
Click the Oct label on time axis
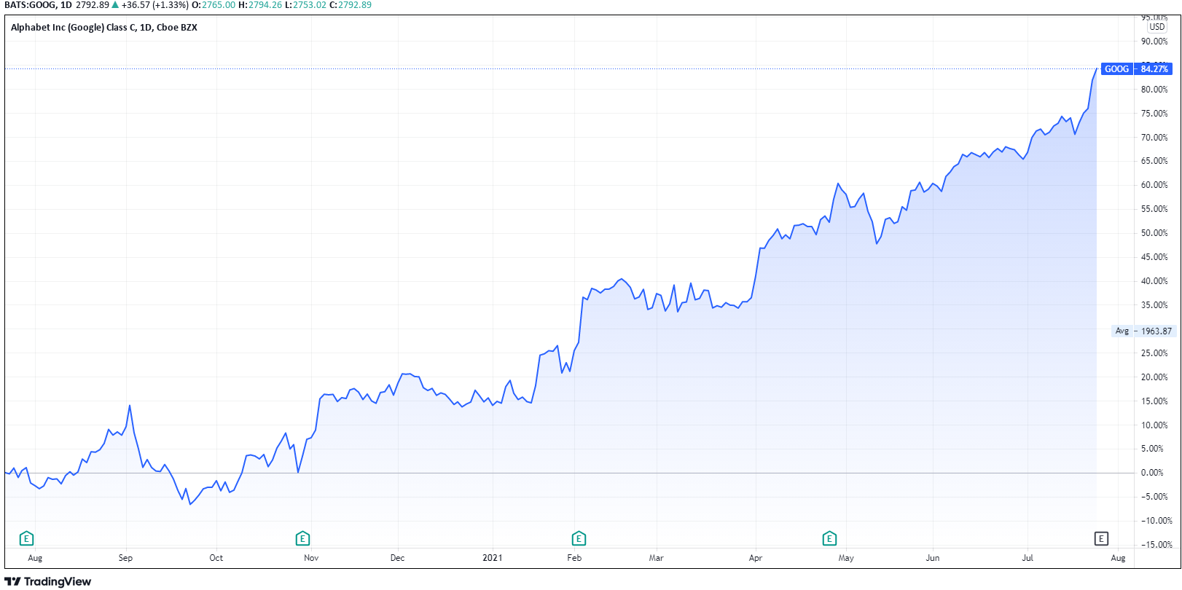click(216, 558)
